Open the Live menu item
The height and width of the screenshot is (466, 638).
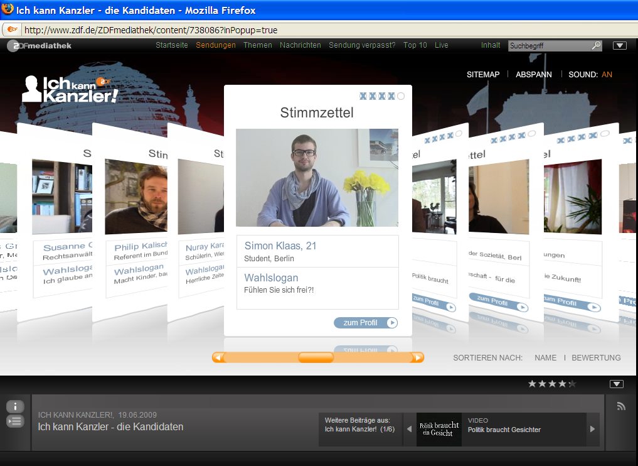tap(442, 45)
